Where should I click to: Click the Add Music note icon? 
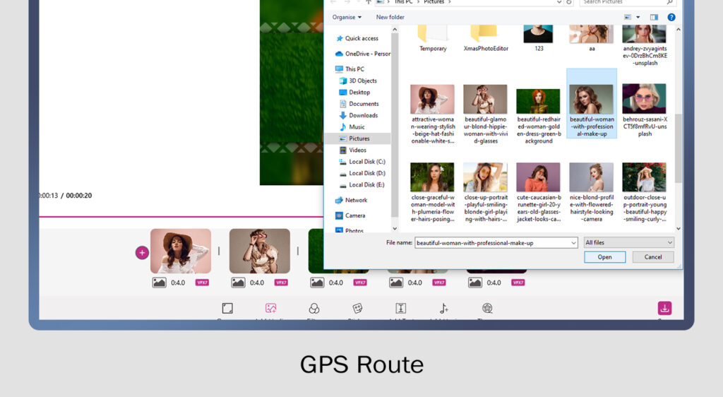[x=443, y=308]
